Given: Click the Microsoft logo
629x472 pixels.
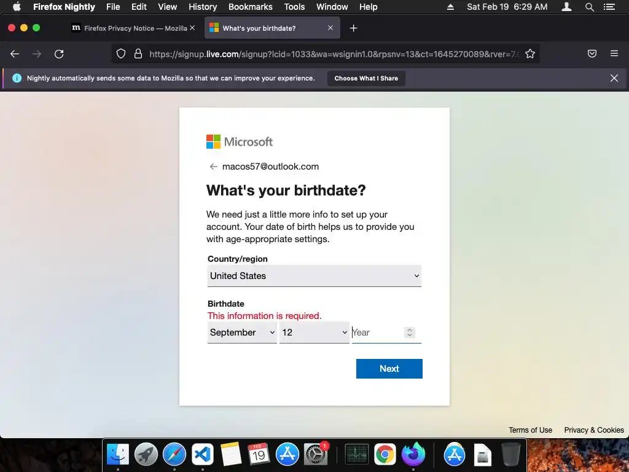Looking at the screenshot, I should point(240,142).
